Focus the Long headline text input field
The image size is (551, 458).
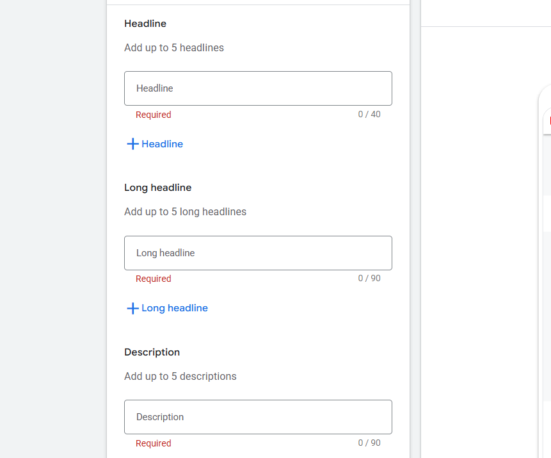[258, 253]
